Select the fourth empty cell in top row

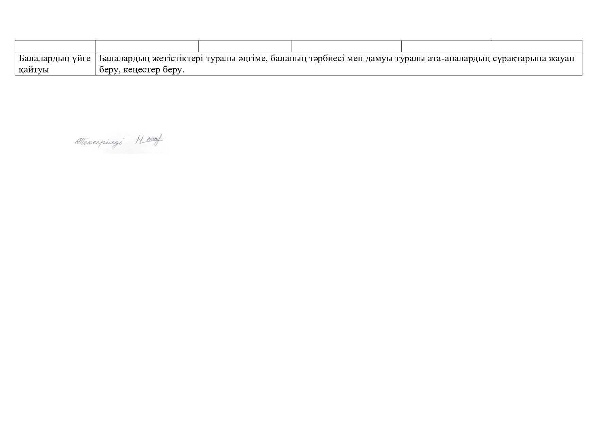click(346, 46)
